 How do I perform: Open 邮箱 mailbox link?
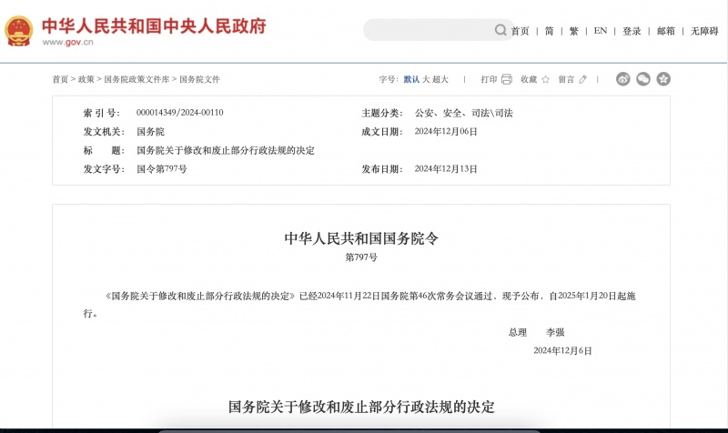pyautogui.click(x=666, y=31)
